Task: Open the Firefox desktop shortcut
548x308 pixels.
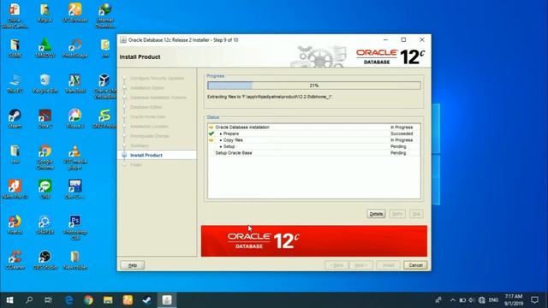Action: coord(15,224)
